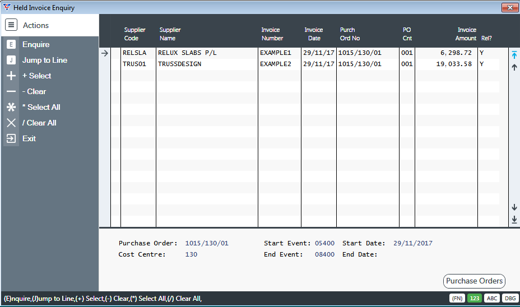Jump to first row with top arrow
Viewport: 520px width, 307px height.
514,55
